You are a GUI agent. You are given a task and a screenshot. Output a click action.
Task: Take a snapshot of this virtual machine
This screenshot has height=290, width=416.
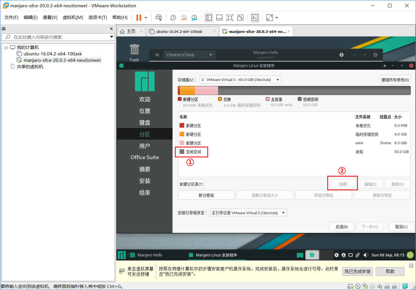point(173,18)
